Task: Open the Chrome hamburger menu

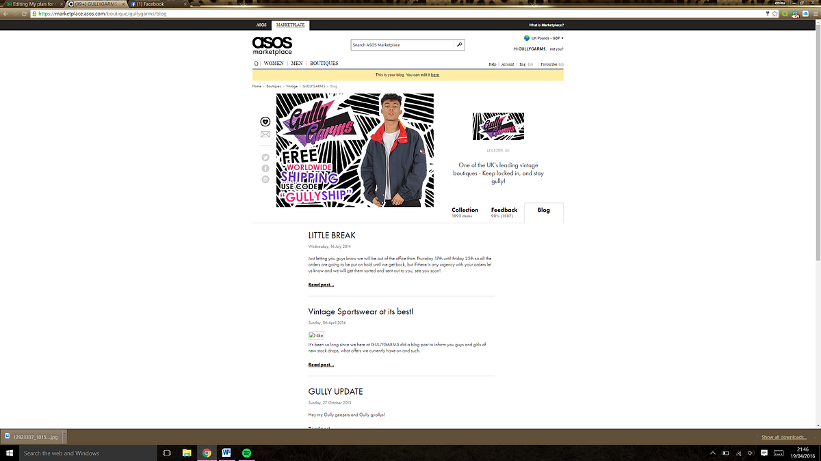Action: [x=815, y=13]
